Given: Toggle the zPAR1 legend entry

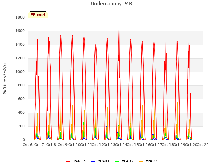Looking at the screenshot, I should (x=100, y=161).
